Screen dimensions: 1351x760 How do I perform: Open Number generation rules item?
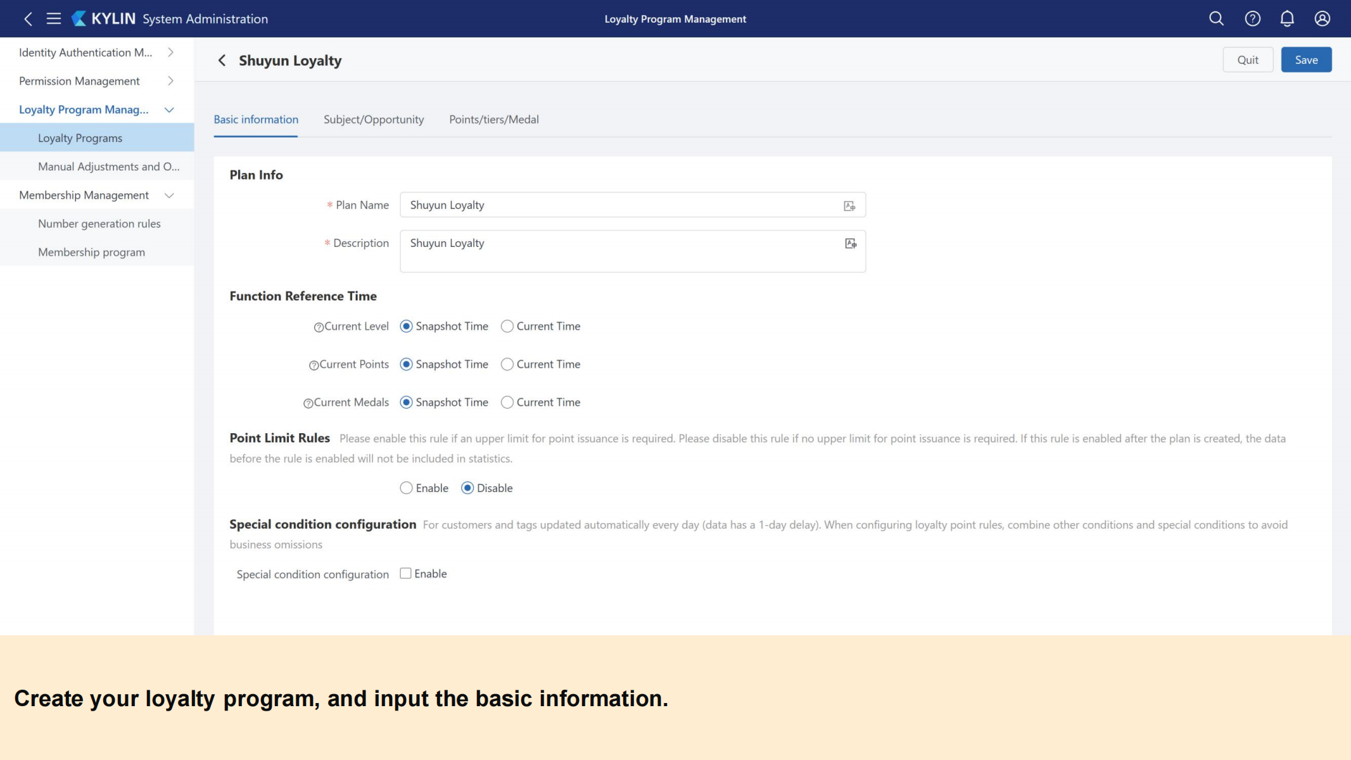click(x=97, y=224)
